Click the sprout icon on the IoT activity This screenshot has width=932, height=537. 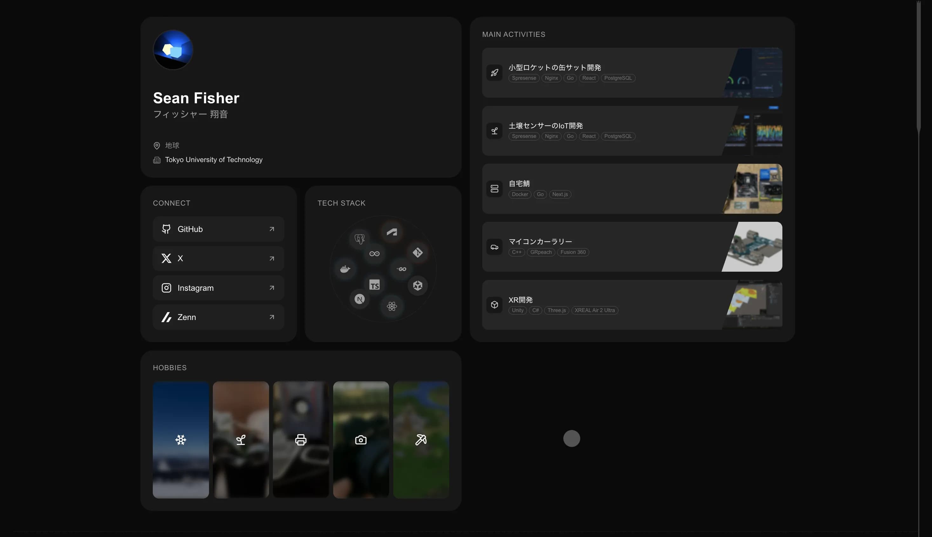pyautogui.click(x=495, y=130)
